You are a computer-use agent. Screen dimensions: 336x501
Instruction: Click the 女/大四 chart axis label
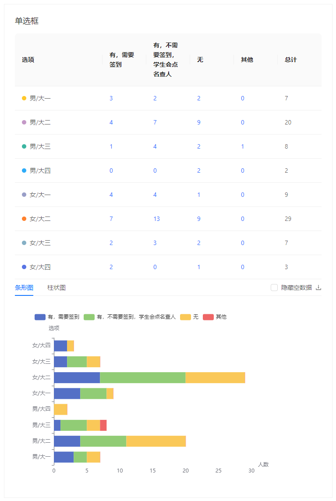tap(41, 345)
